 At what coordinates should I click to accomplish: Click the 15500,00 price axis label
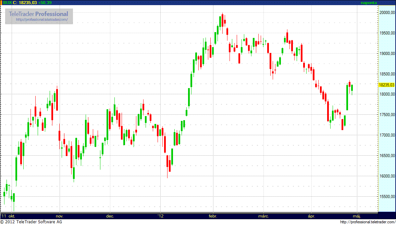pos(387,197)
